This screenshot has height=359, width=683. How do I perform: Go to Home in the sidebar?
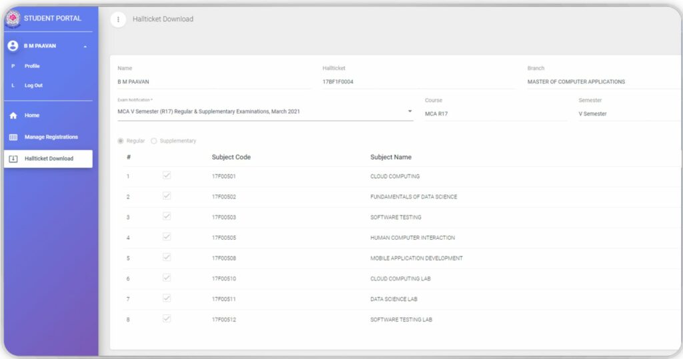tap(32, 116)
